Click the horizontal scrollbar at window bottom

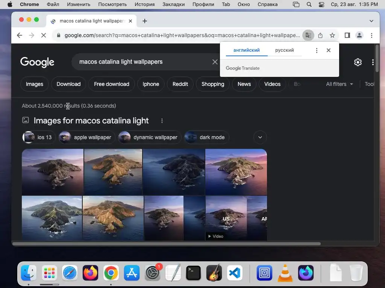click(167, 244)
